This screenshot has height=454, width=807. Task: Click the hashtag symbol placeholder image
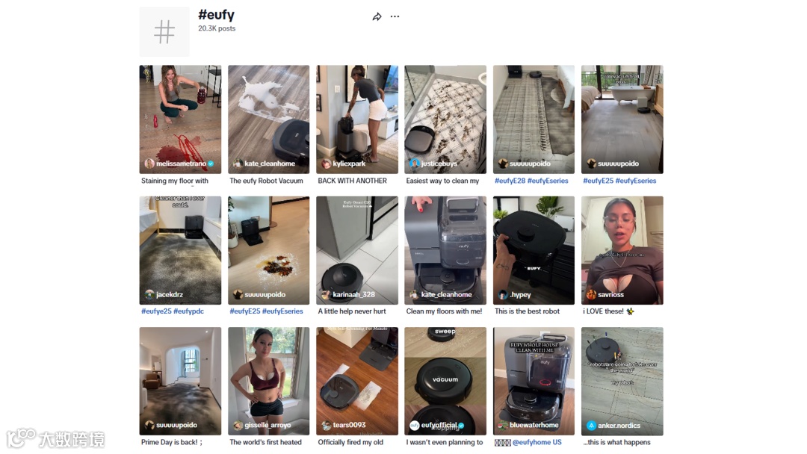[x=164, y=31]
